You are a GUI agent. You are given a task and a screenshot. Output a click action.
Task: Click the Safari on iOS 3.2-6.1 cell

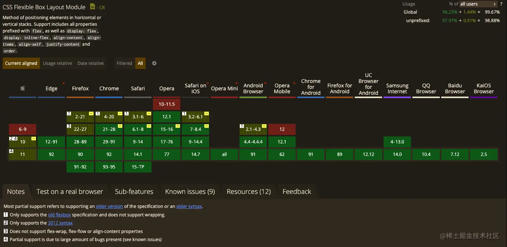point(195,117)
